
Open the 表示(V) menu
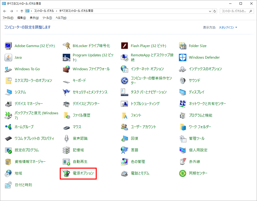pyautogui.click(x=34, y=18)
